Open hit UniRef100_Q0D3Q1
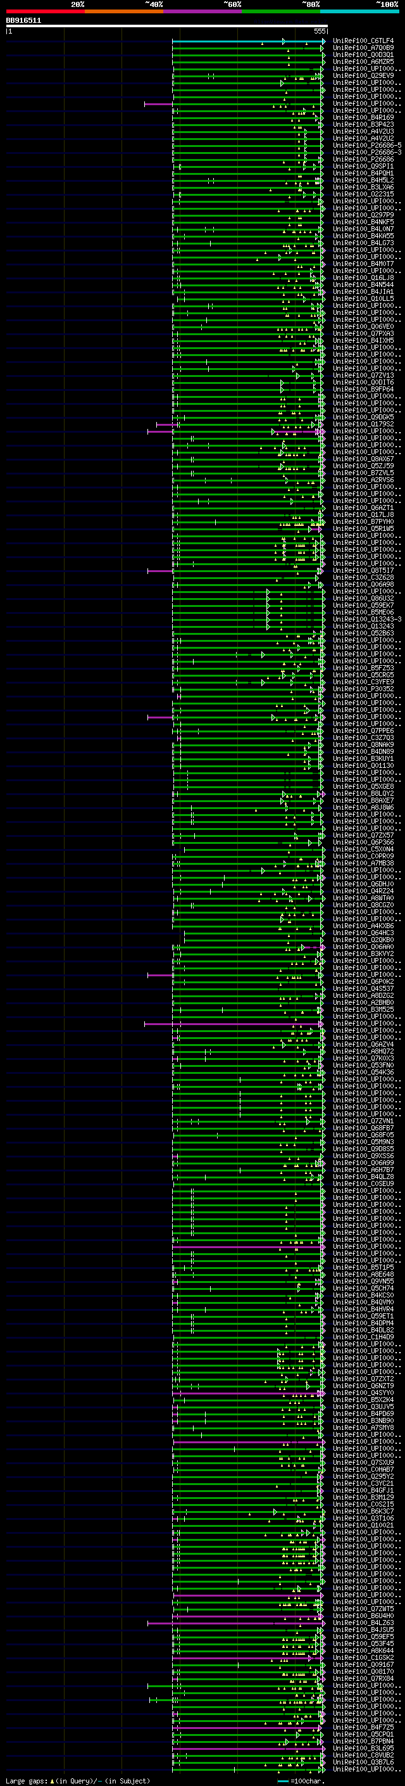 (x=363, y=54)
